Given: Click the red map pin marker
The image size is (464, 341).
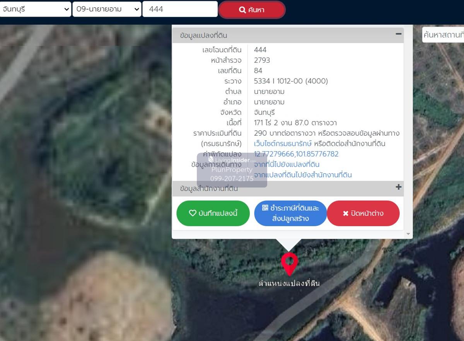Looking at the screenshot, I should (289, 263).
